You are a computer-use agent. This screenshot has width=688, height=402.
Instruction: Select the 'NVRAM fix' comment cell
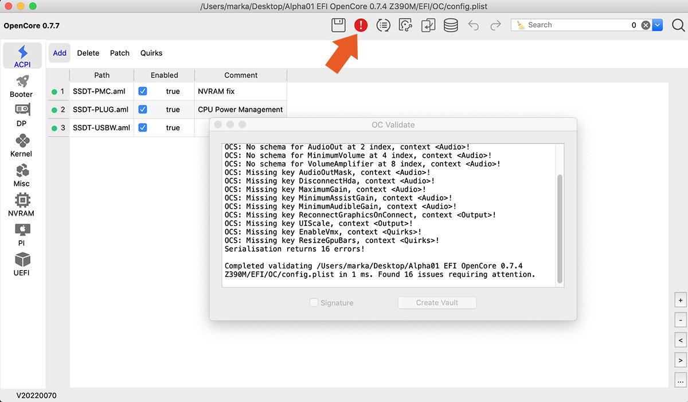(x=241, y=91)
